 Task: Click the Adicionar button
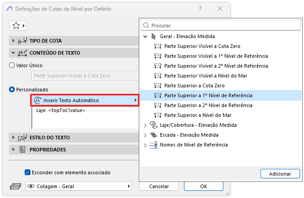[280, 174]
